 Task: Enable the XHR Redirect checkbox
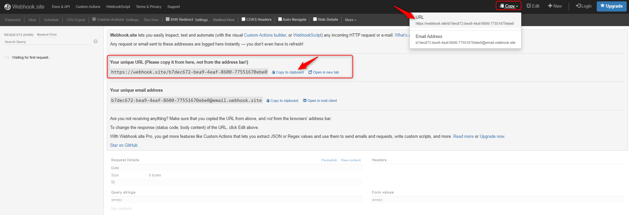pos(168,19)
